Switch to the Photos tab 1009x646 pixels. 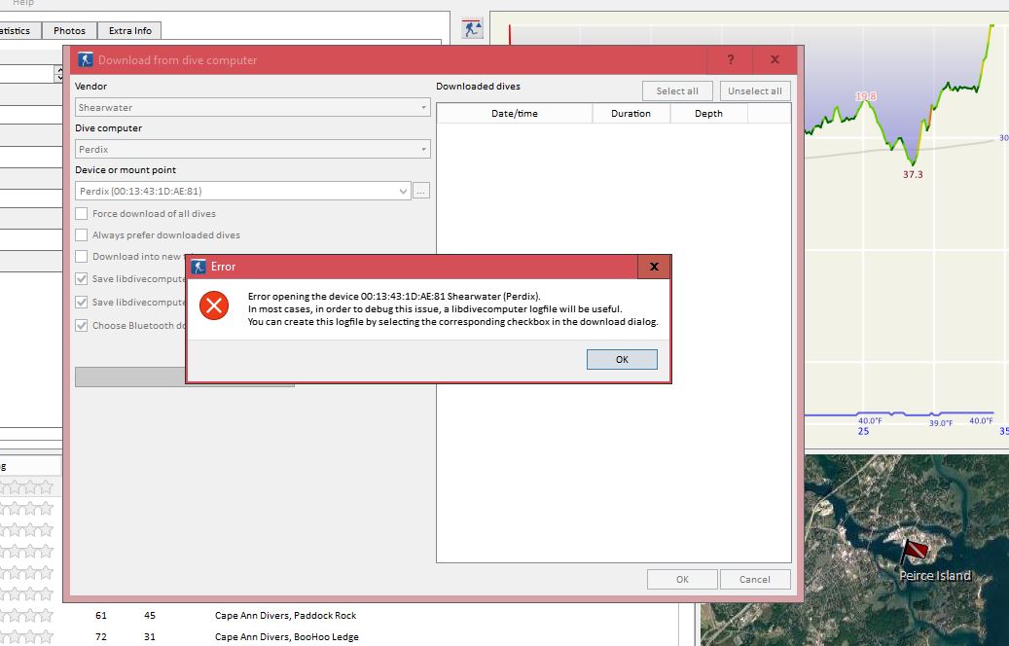pyautogui.click(x=69, y=30)
